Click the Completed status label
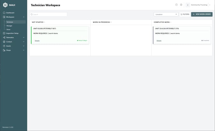 [205, 41]
